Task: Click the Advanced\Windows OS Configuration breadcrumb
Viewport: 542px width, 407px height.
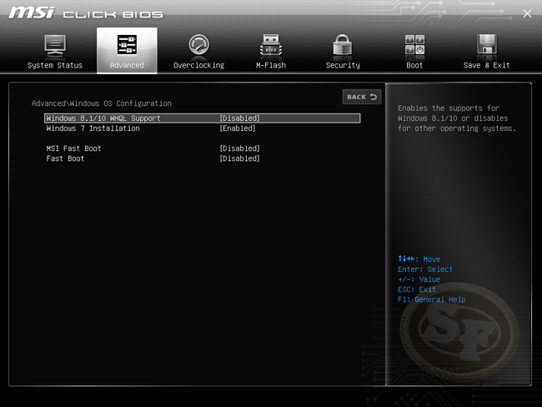Action: tap(101, 103)
